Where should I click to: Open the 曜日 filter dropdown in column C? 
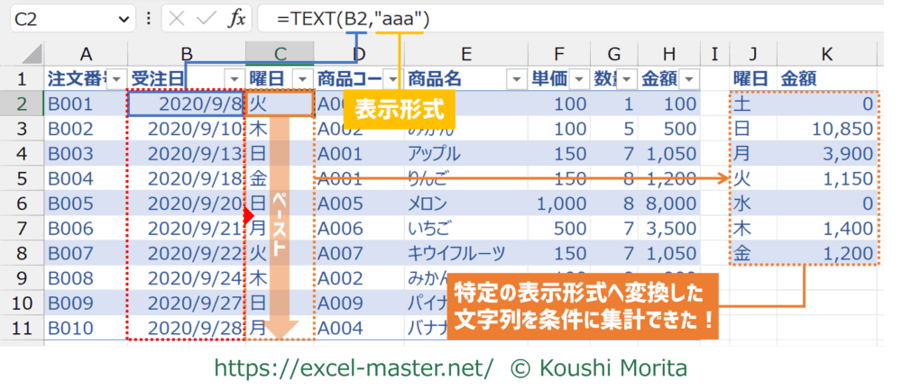[301, 79]
